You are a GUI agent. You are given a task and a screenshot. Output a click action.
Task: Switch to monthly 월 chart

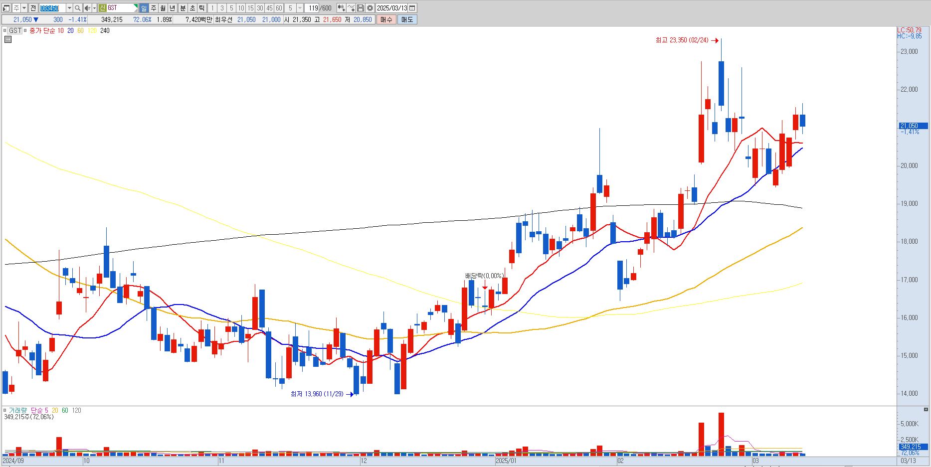[163, 8]
